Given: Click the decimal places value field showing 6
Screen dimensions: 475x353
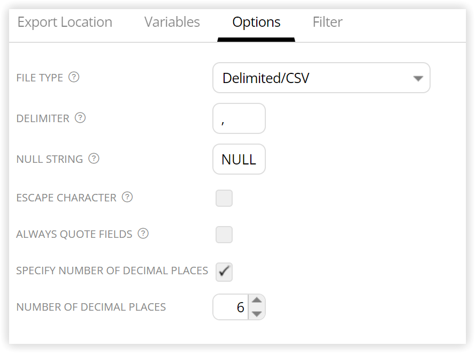Looking at the screenshot, I should (x=231, y=307).
